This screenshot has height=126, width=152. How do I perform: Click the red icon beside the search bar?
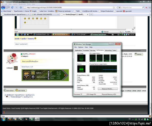point(146,7)
